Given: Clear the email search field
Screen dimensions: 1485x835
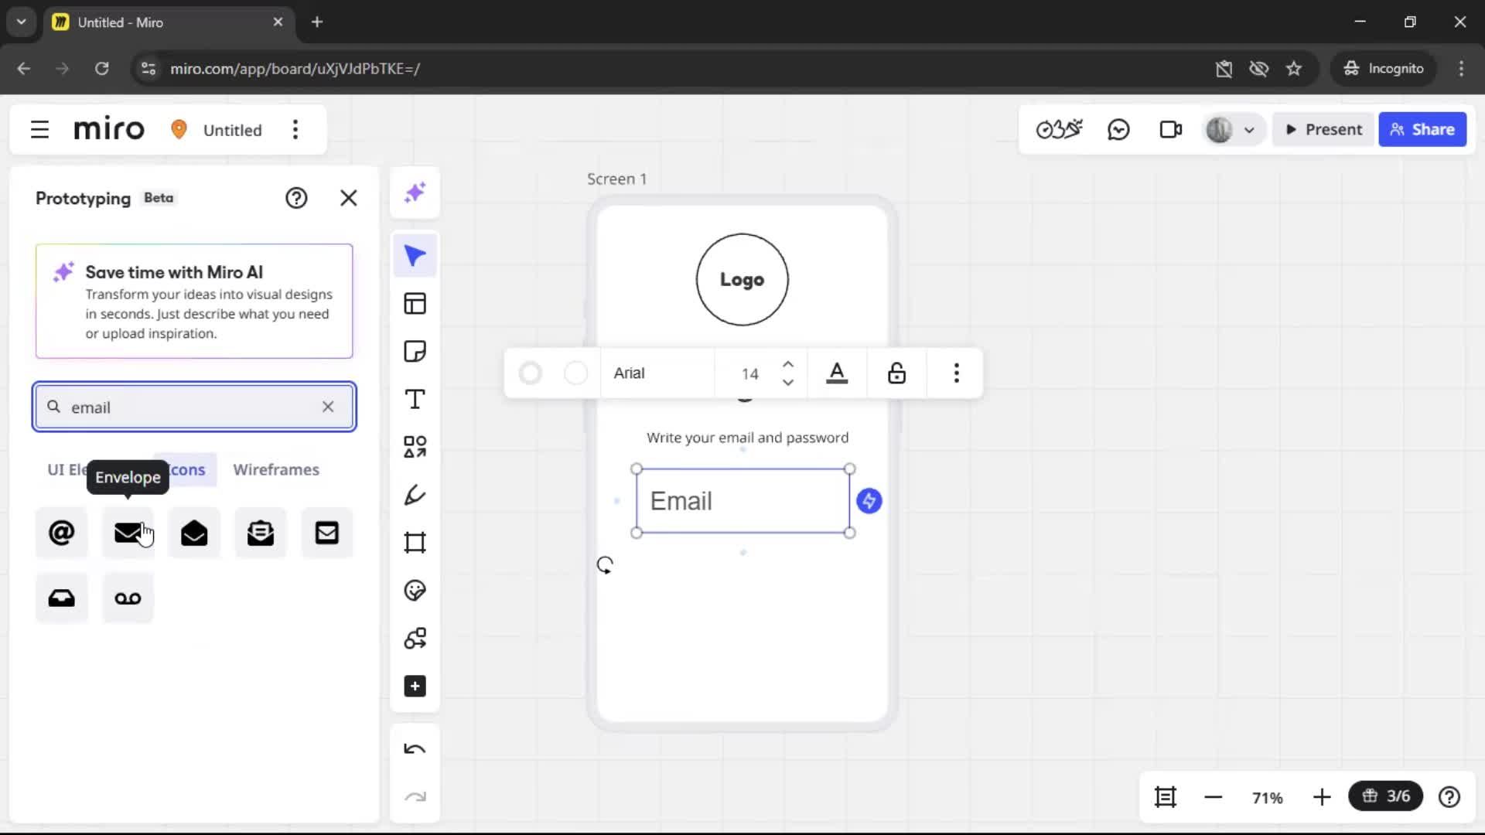Looking at the screenshot, I should click(328, 407).
